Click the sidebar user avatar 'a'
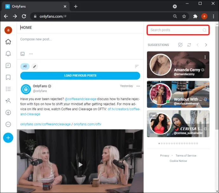219x193 pixels. pyautogui.click(x=8, y=30)
